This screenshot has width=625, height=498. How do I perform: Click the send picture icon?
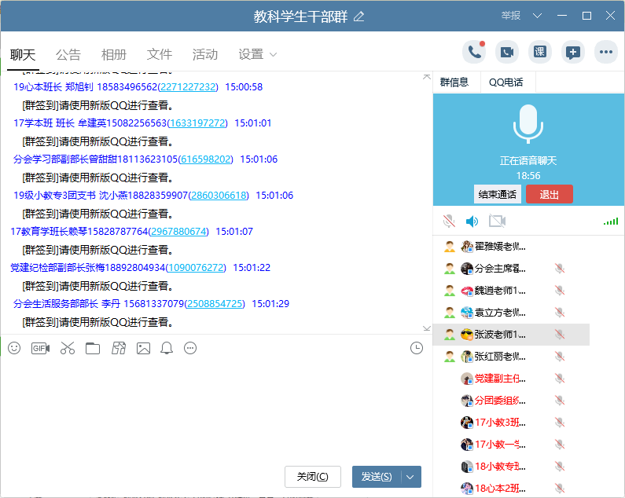pos(143,348)
